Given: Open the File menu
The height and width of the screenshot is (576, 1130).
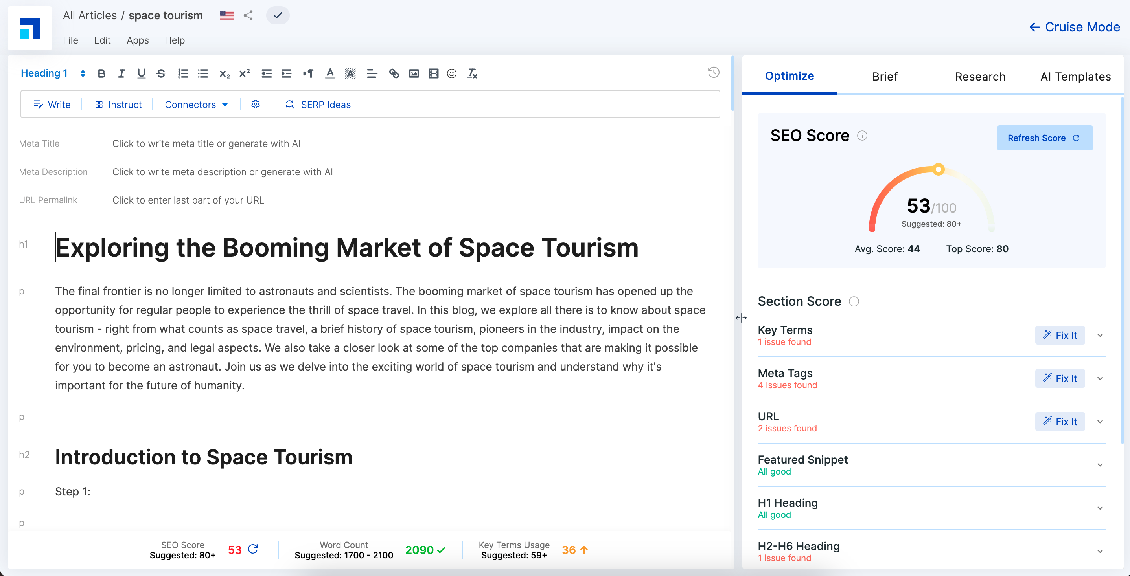Looking at the screenshot, I should (70, 40).
